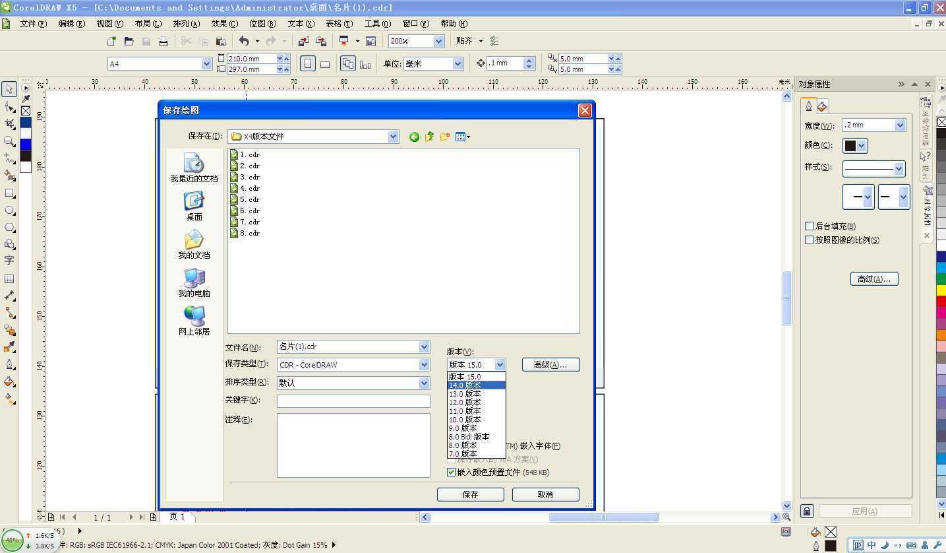This screenshot has width=946, height=553.
Task: Select the Shape tool in toolbox
Action: pyautogui.click(x=9, y=106)
